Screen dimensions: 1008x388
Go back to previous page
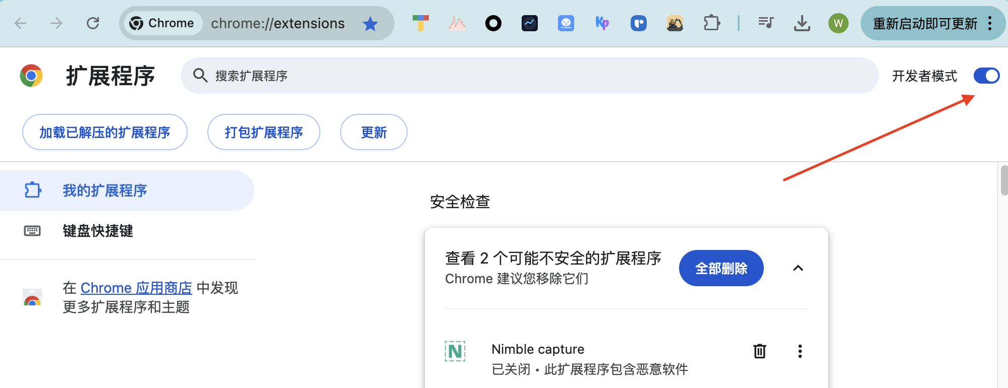[20, 23]
